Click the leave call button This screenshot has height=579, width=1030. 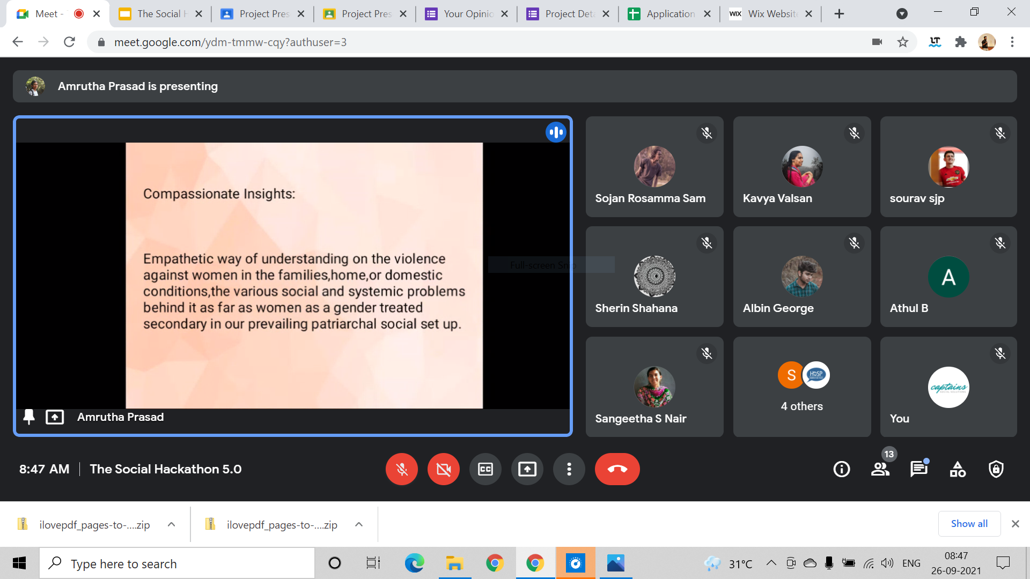[x=617, y=469]
